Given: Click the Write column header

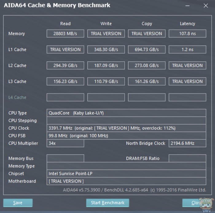Looking at the screenshot, I should coord(106,24).
